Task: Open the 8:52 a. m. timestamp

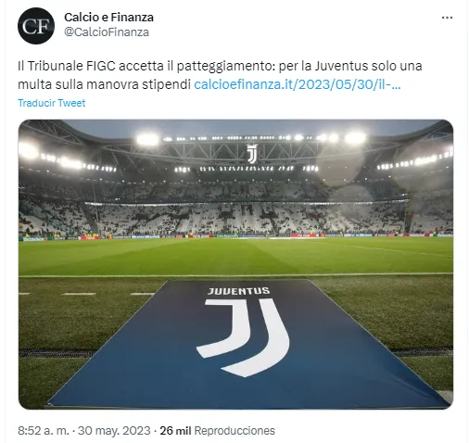Action: 44,431
